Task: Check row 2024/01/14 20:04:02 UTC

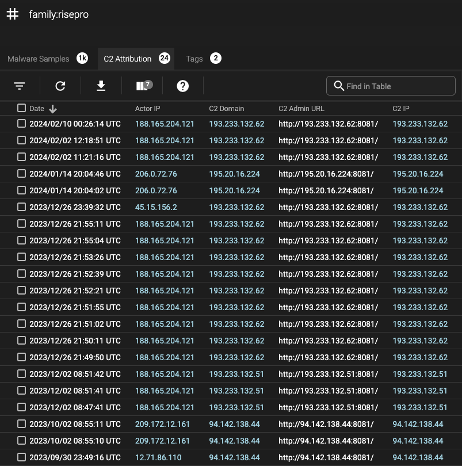Action: click(x=21, y=190)
